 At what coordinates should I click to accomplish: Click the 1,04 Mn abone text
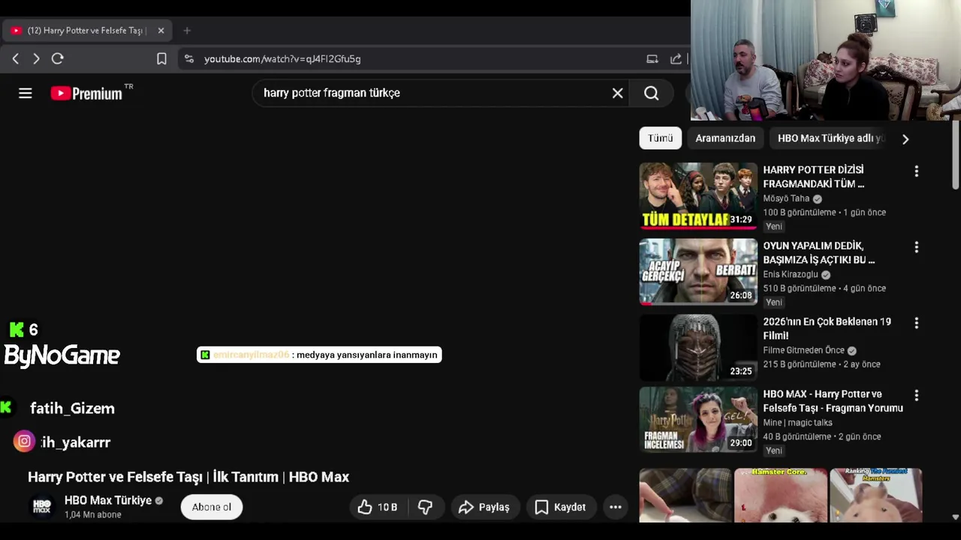click(x=93, y=515)
